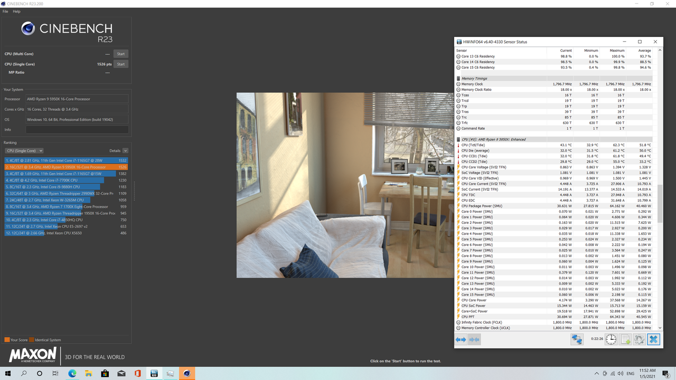Open Cortana from the taskbar circle
This screenshot has width=676, height=380.
tap(40, 374)
